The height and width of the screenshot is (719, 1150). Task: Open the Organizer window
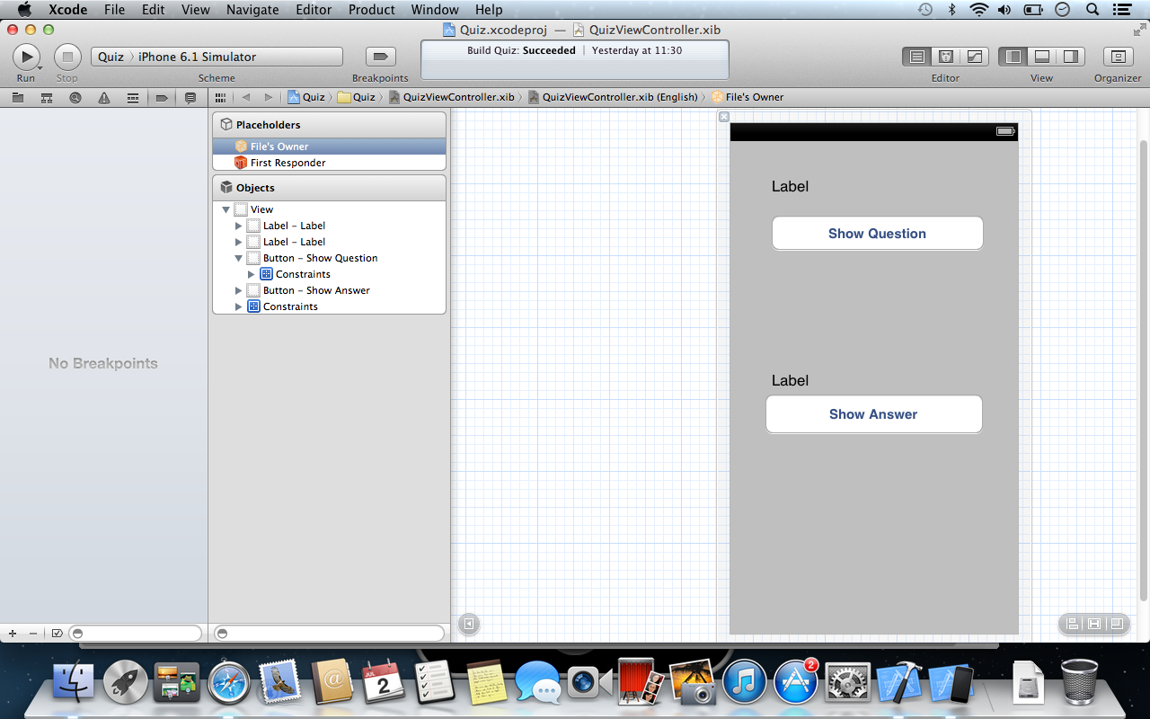(x=1118, y=57)
